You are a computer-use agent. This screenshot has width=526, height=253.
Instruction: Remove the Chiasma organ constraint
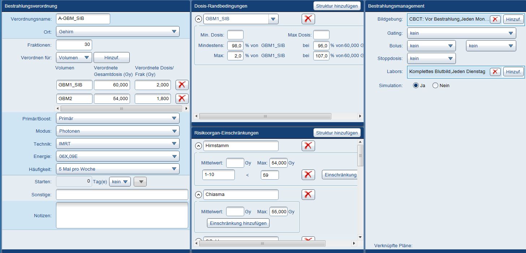pos(308,194)
